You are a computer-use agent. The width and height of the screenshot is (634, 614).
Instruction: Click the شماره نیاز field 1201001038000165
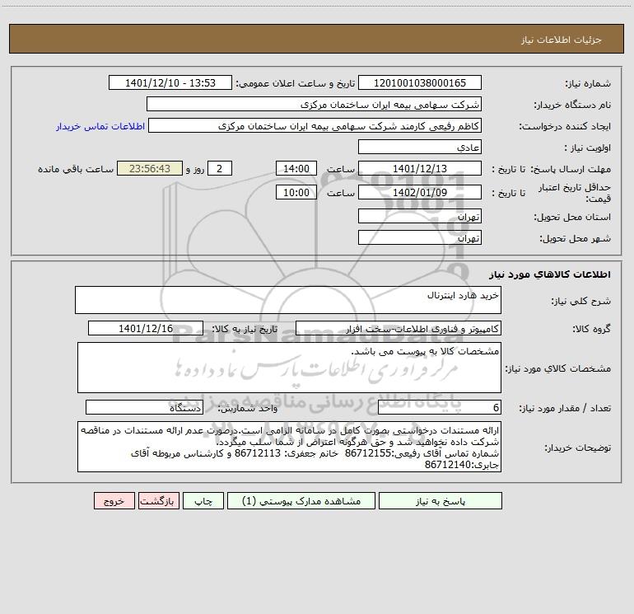point(420,82)
